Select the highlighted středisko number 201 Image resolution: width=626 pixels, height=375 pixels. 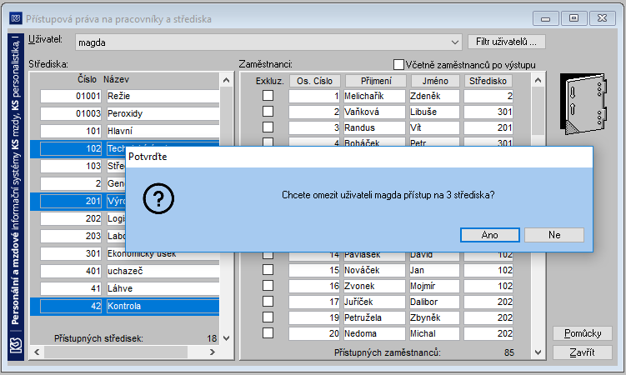coord(71,201)
